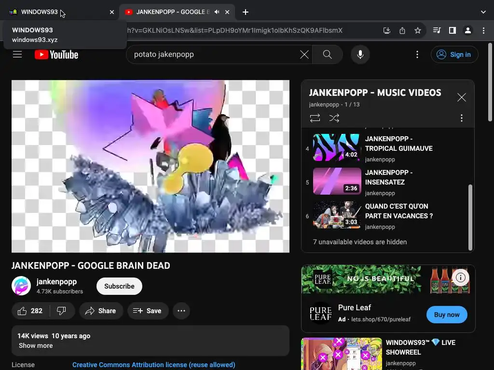The width and height of the screenshot is (494, 370).
Task: Open Pure Leaf advertiser logo
Action: [320, 314]
